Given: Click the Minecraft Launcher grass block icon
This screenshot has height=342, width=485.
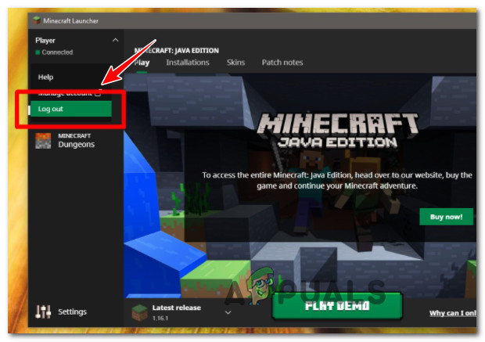Looking at the screenshot, I should click(37, 20).
